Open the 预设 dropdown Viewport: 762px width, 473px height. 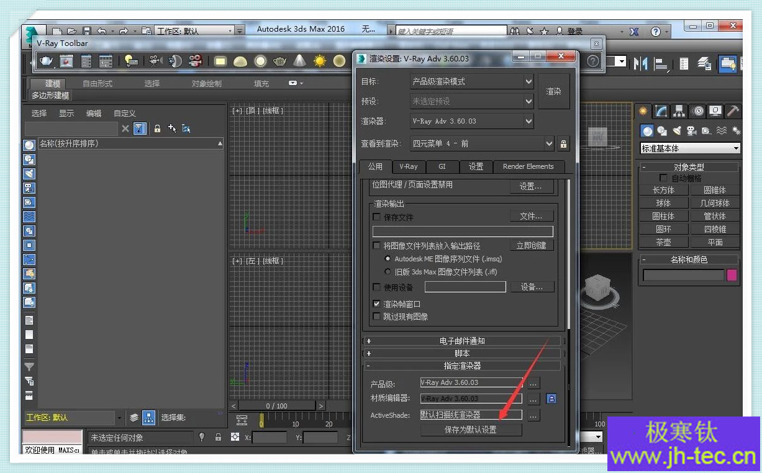click(472, 101)
